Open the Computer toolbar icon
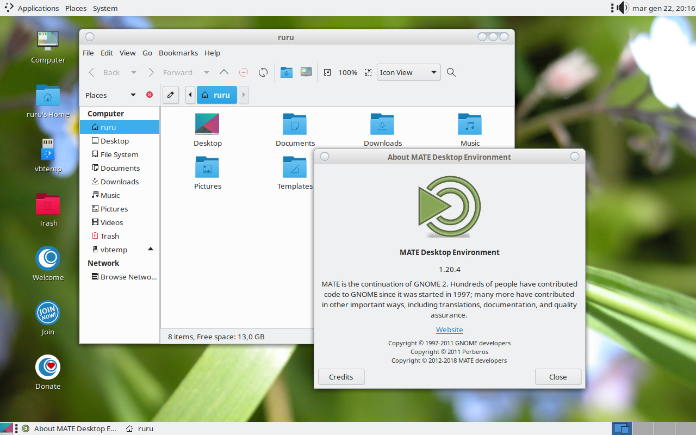Screen dimensions: 696x435 click(306, 72)
